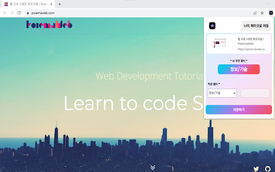Click the 저장하기 save button
This screenshot has width=275, height=172.
[239, 110]
